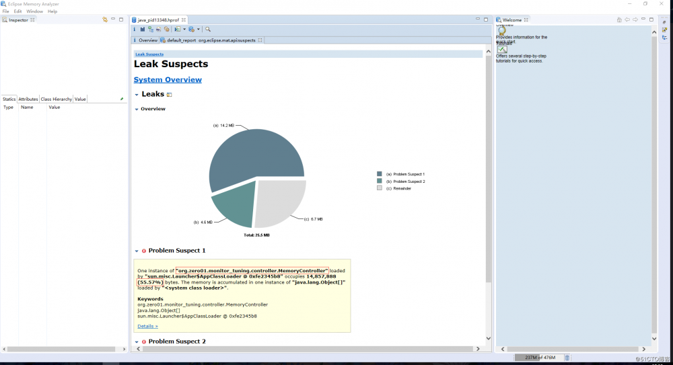Screen dimensions: 673x365
Task: Minimize the Inspector view panel
Action: [113, 19]
